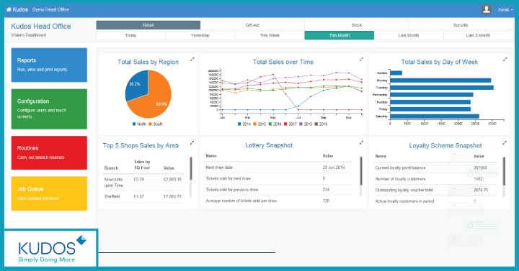Image resolution: width=519 pixels, height=271 pixels.
Task: Switch to the Stock tab
Action: click(x=357, y=25)
